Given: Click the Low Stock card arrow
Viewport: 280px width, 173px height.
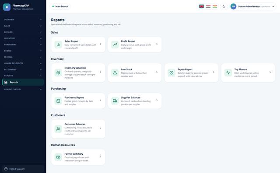Looking at the screenshot, I should [x=157, y=72].
